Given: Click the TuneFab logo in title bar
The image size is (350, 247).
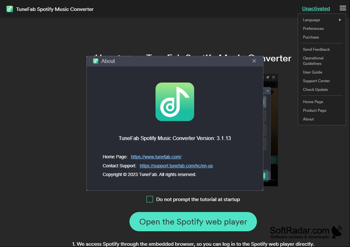Looking at the screenshot, I should point(10,9).
